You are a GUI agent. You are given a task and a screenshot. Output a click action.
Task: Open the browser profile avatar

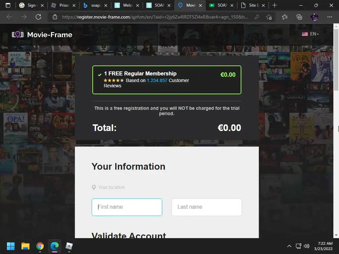[x=315, y=17]
